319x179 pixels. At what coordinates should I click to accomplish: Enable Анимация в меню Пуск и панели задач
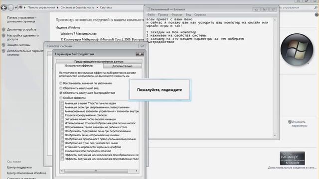62,103
